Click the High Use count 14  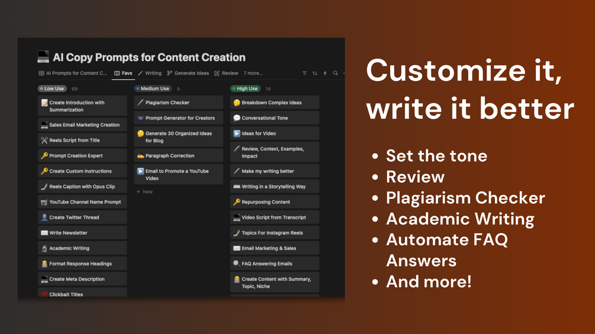tap(268, 89)
